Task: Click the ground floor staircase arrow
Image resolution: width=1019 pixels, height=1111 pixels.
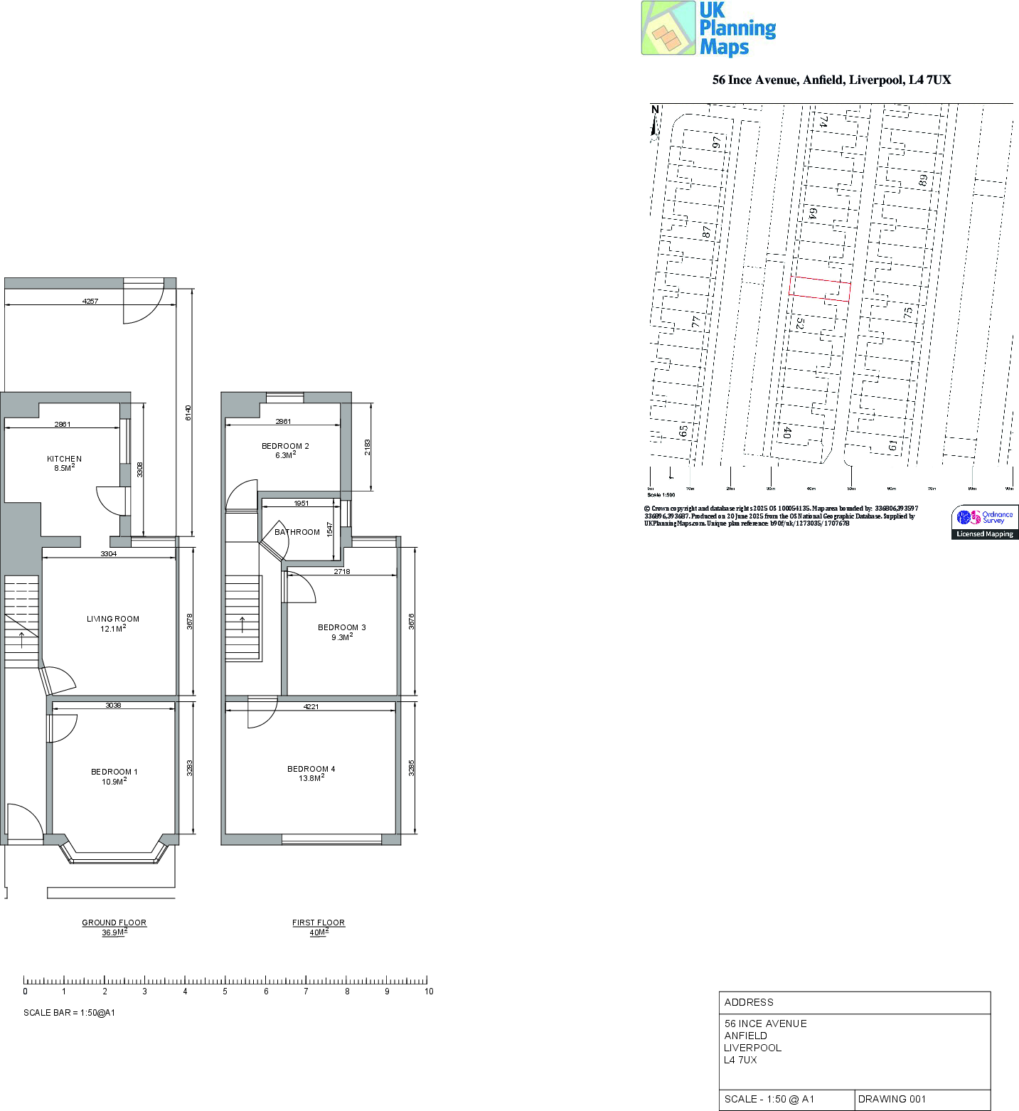Action: [22, 639]
